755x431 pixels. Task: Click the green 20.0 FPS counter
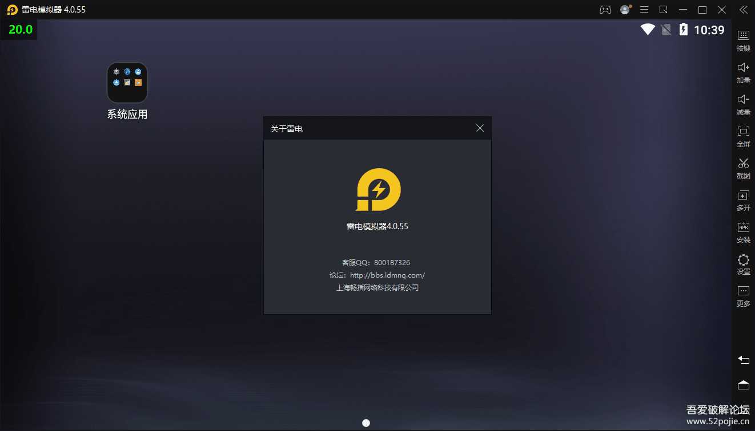tap(21, 30)
